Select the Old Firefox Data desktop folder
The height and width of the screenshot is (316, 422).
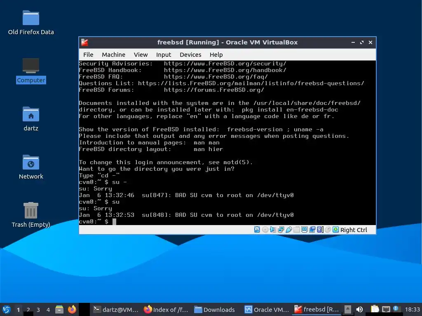coord(31,23)
